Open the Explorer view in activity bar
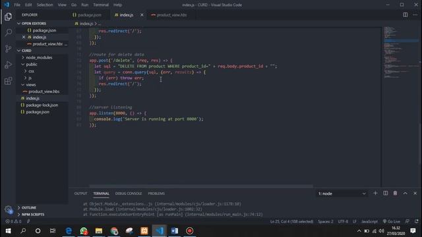Viewport: 422px width, 237px height. click(8, 16)
